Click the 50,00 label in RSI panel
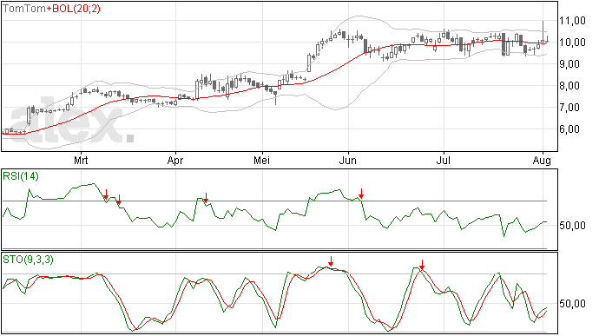The height and width of the screenshot is (336, 599). pos(572,225)
